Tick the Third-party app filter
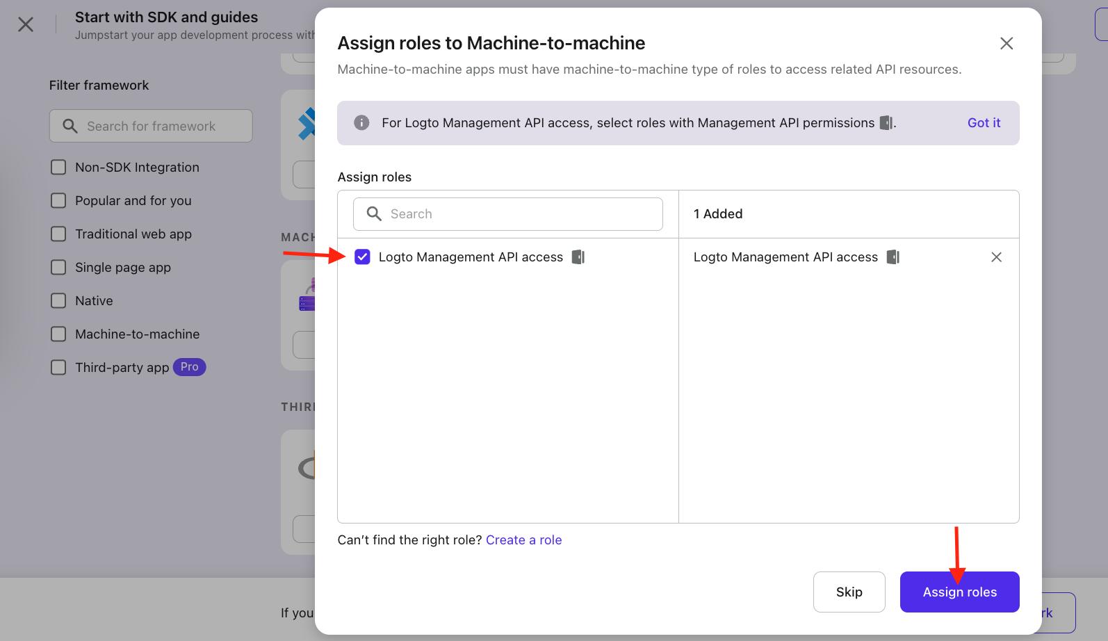 58,368
